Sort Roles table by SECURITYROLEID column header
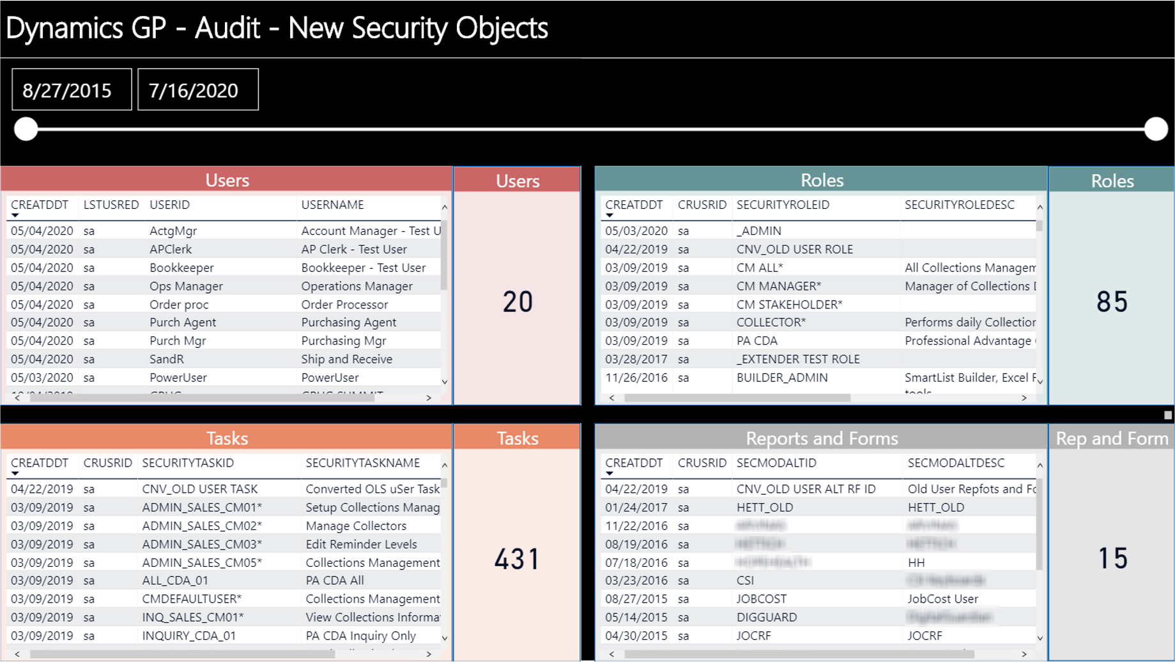This screenshot has height=662, width=1175. click(783, 205)
